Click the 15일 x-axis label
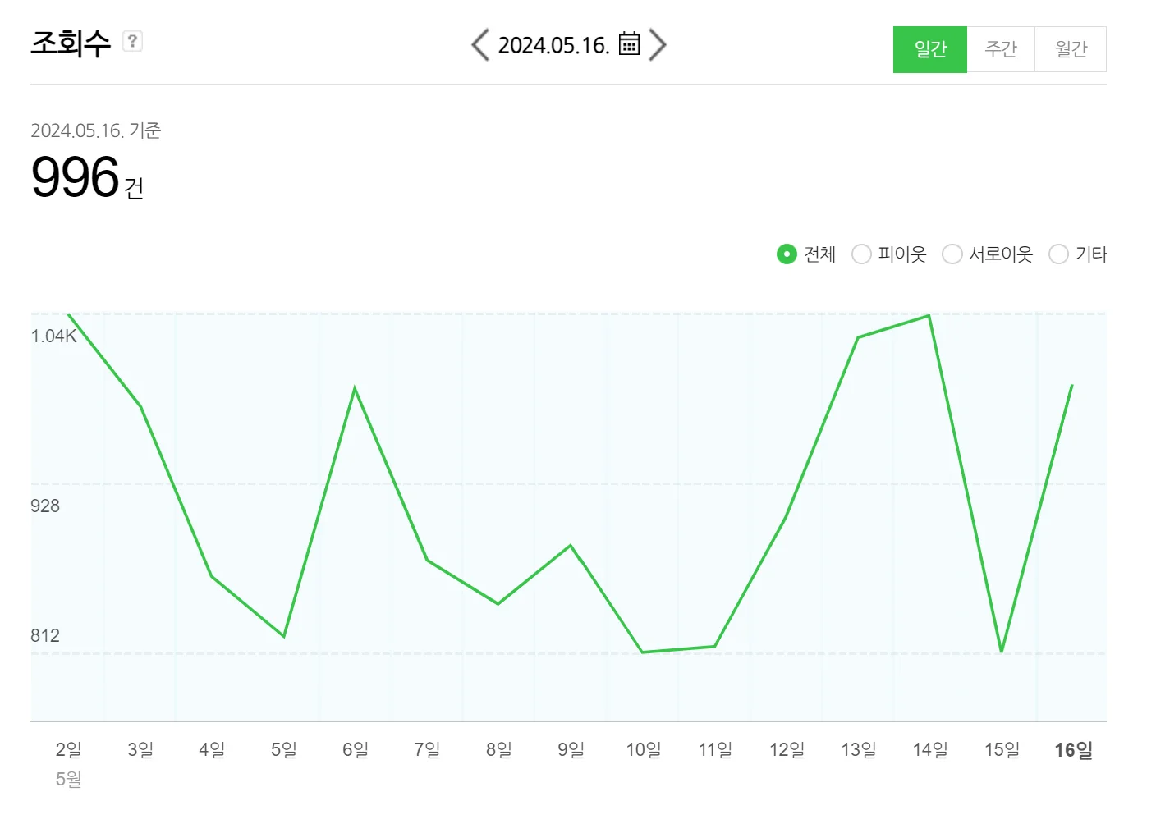Viewport: 1156px width, 824px height. 1002,749
